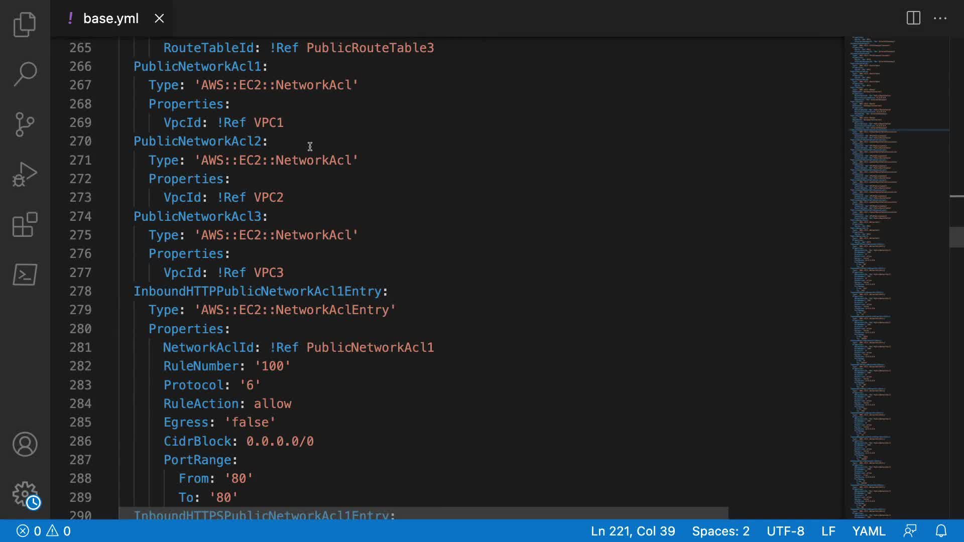Change file encoding UTF-8
The width and height of the screenshot is (964, 542).
tap(785, 531)
